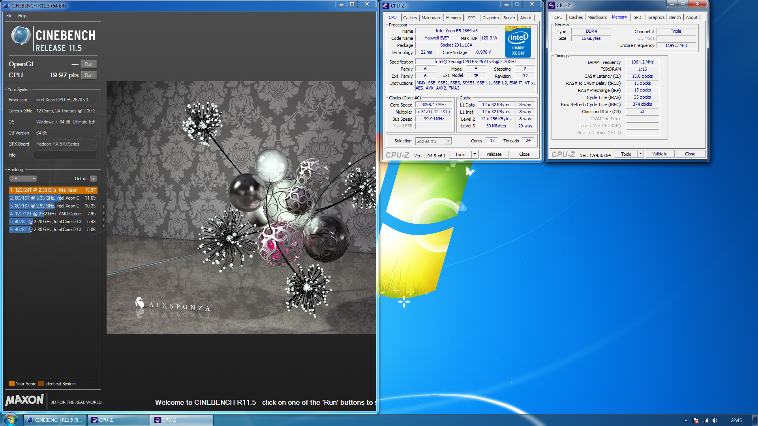Image resolution: width=758 pixels, height=426 pixels.
Task: Run the OpenGL benchmark
Action: (x=88, y=64)
